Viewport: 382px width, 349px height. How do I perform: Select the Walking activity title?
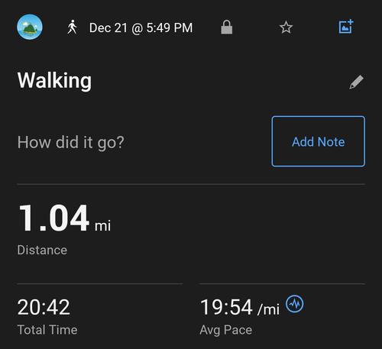(54, 81)
